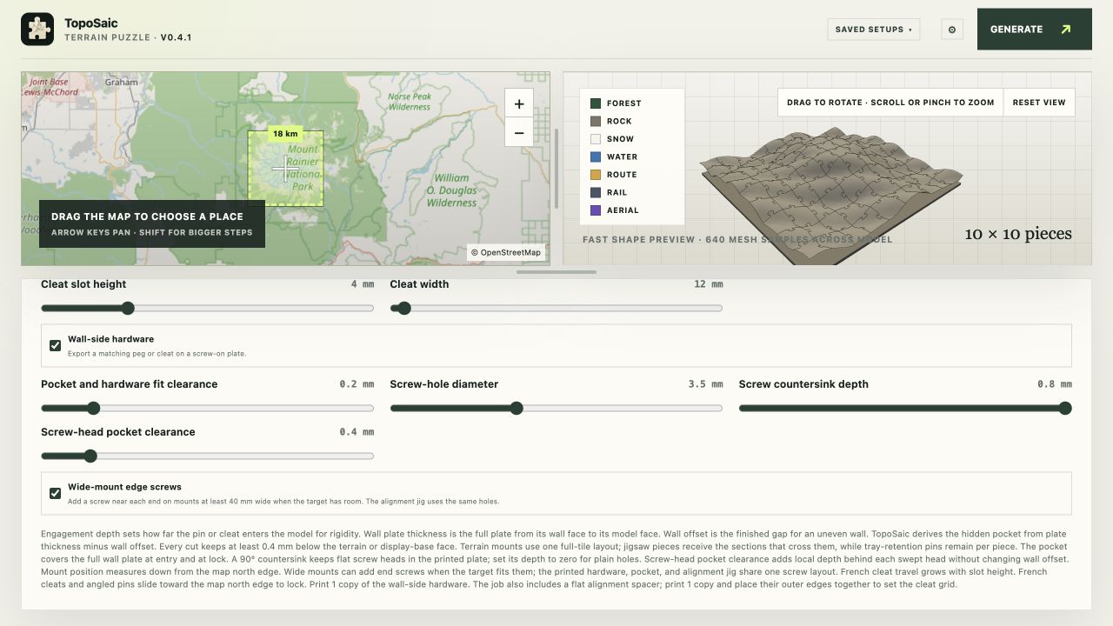Adjust the Cleat width slider

click(556, 308)
